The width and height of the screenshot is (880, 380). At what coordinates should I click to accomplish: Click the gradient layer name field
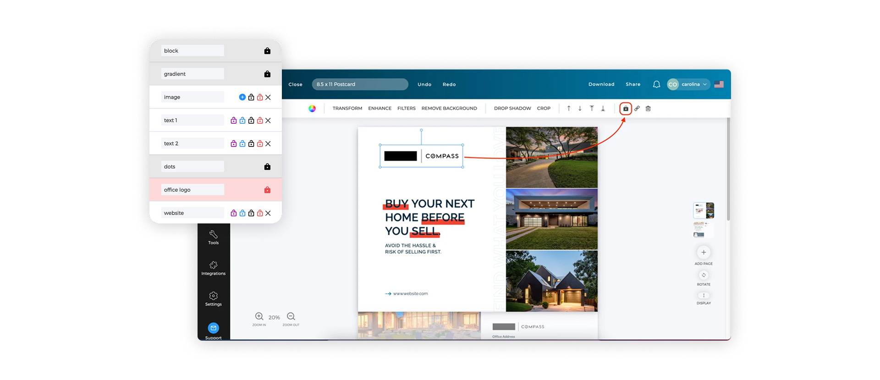pos(192,74)
